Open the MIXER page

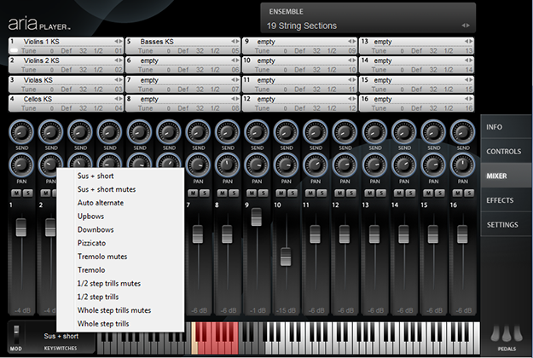(506, 176)
